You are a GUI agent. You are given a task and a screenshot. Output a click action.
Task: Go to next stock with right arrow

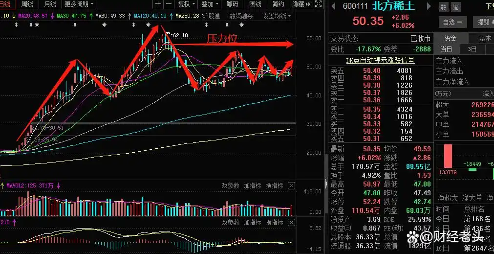(x=429, y=6)
